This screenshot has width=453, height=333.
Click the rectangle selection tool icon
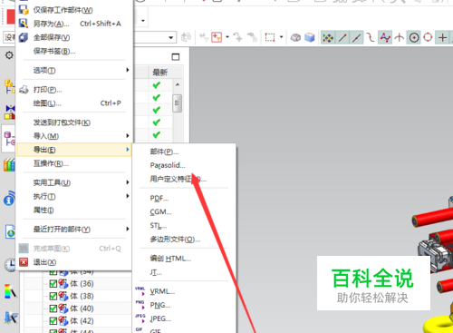(270, 37)
